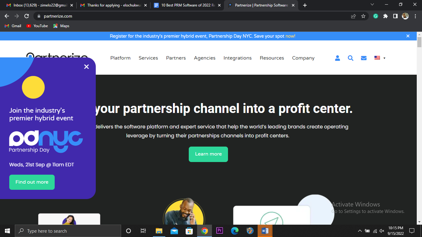Open the Integrations menu
The height and width of the screenshot is (237, 422).
point(238,58)
